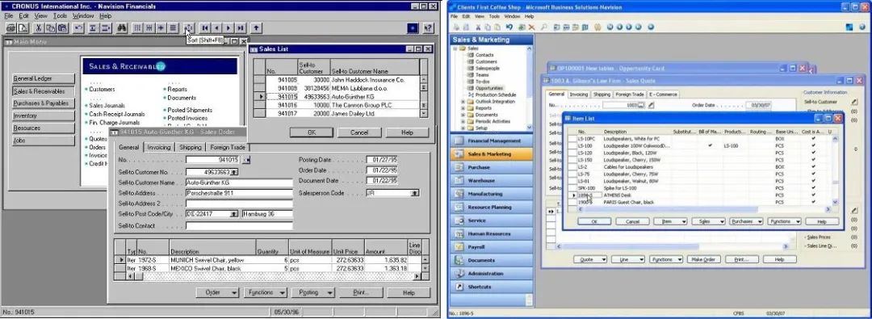
Task: Select row box for LS-120 in Item List
Action: pyautogui.click(x=572, y=153)
